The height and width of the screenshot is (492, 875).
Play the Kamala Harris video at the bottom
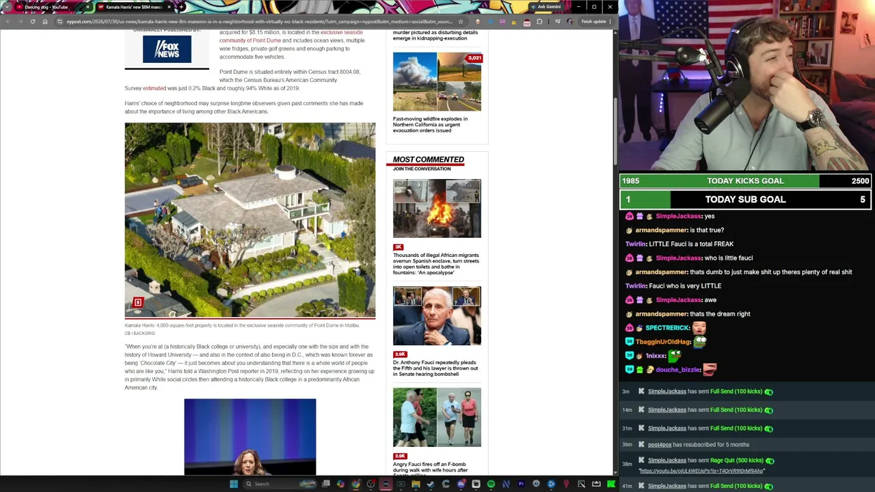coord(250,437)
